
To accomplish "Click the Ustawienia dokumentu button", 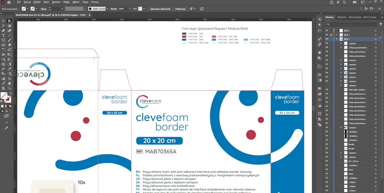I will (x=161, y=9).
